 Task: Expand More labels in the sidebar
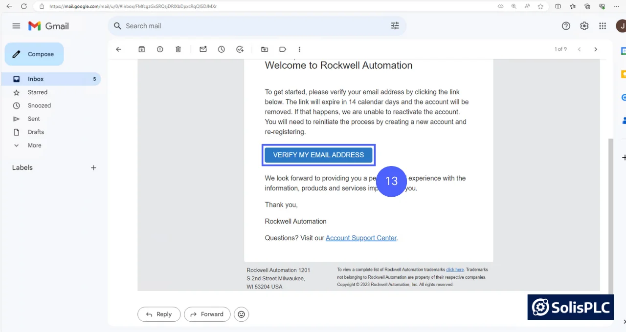(34, 145)
